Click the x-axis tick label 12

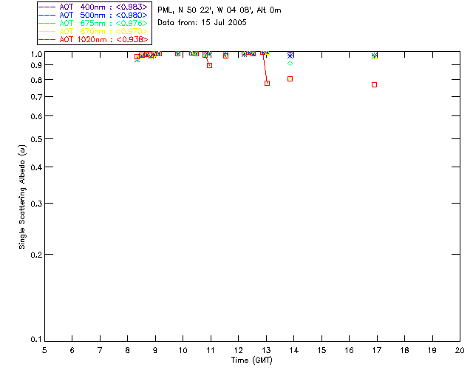coord(238,350)
